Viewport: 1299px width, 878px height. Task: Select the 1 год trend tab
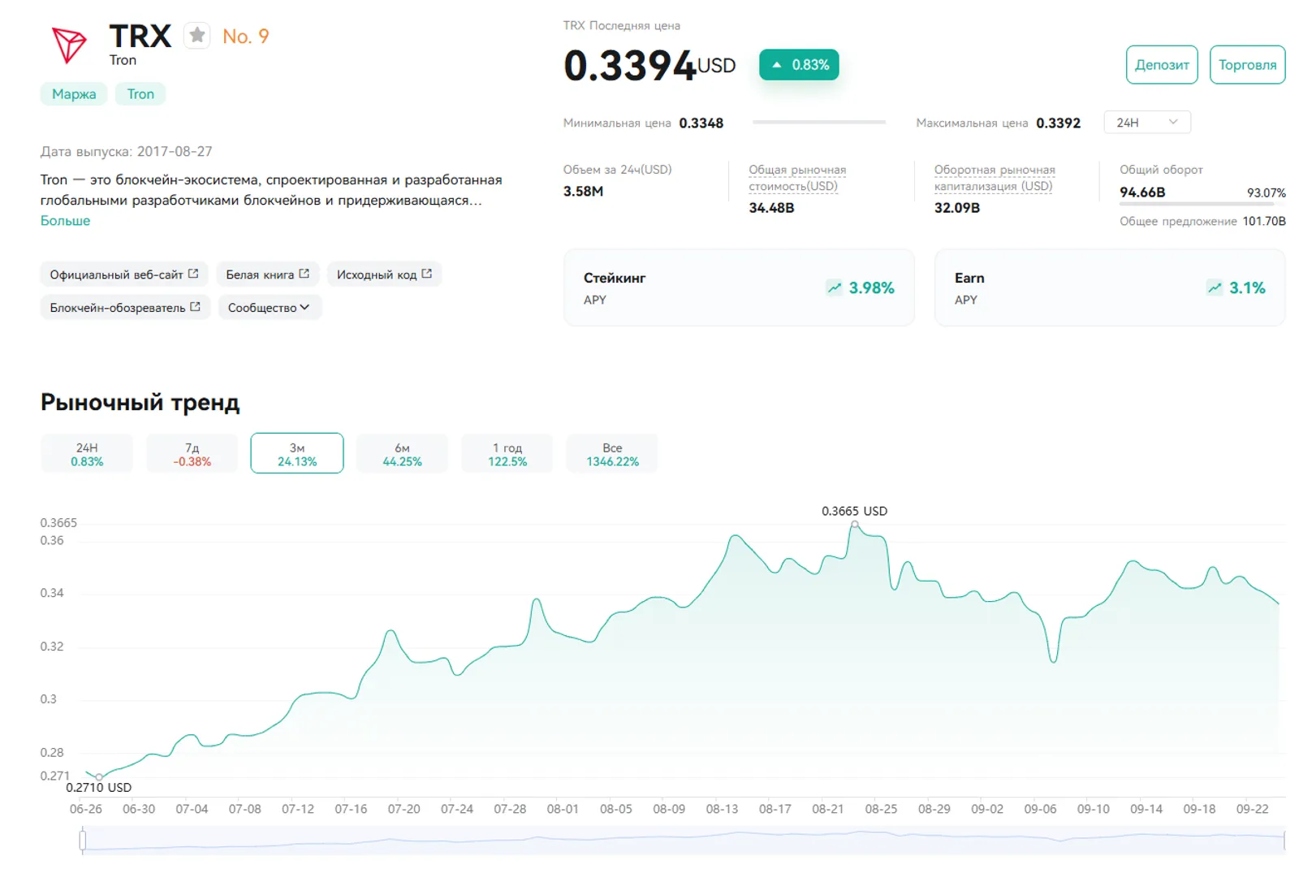(x=507, y=454)
